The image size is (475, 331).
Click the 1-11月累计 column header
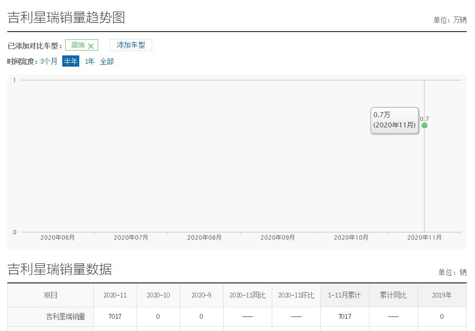tap(345, 295)
